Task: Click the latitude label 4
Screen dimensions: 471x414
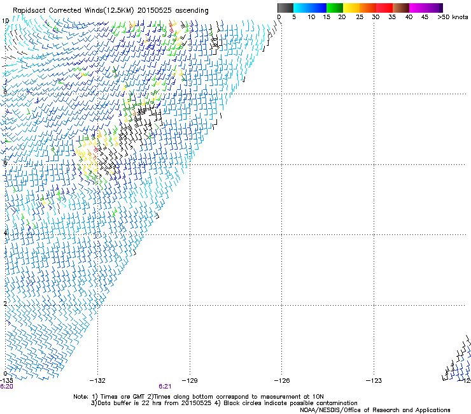Action: pos(5,233)
